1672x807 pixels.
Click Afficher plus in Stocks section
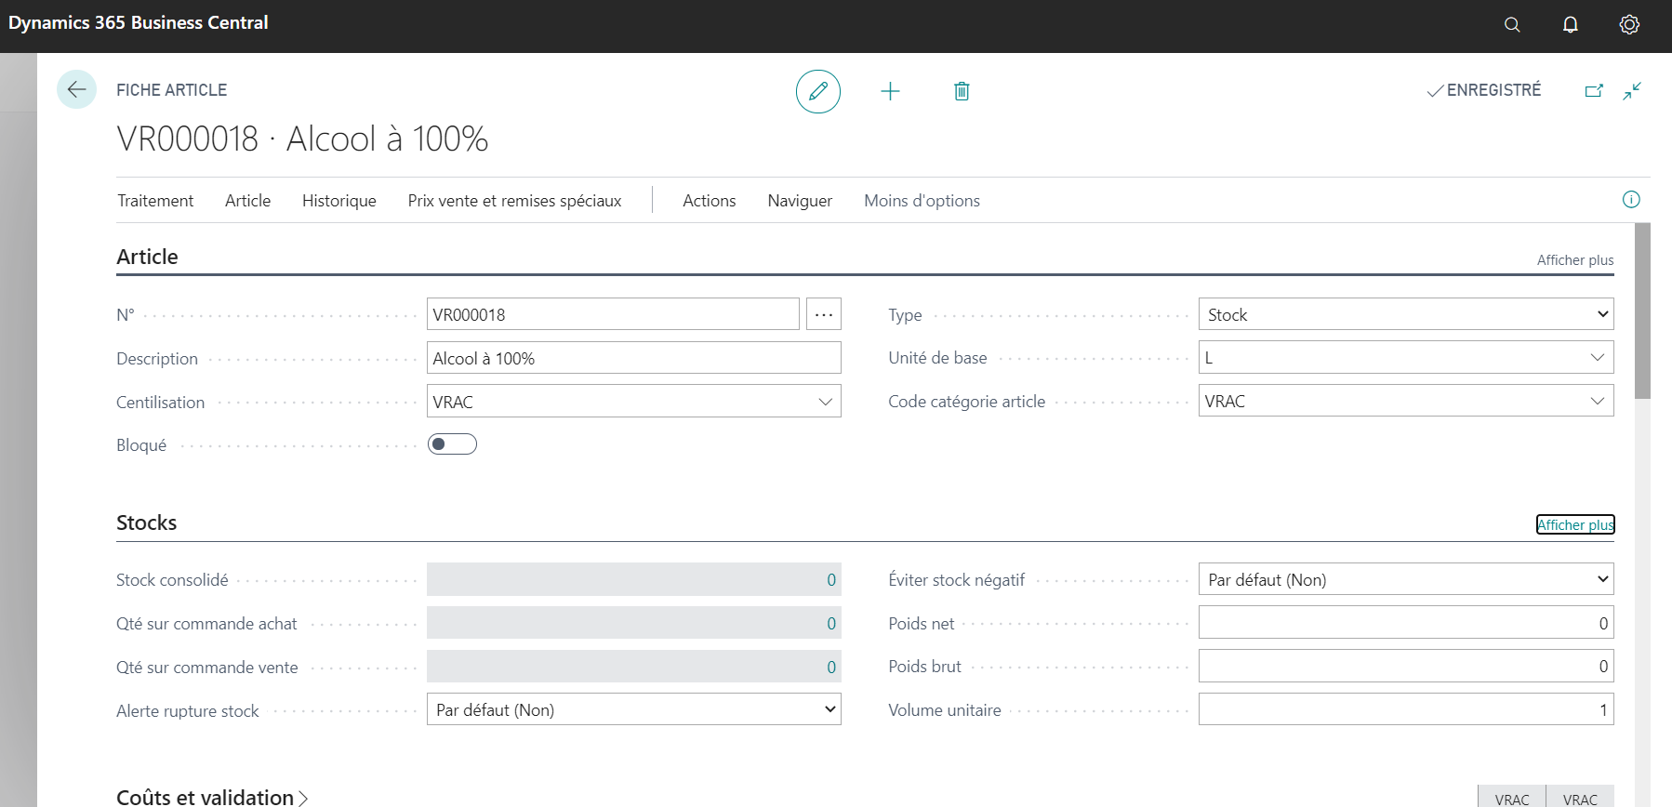click(1575, 524)
